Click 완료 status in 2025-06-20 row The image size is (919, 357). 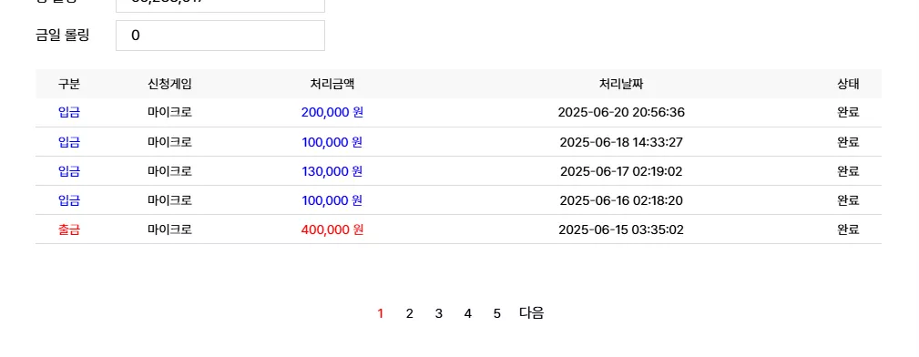(848, 112)
